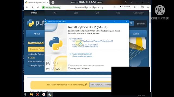Viewport: 174px width, 97px height.
Task: Click the www.python.org address field
Action: coord(53,7)
